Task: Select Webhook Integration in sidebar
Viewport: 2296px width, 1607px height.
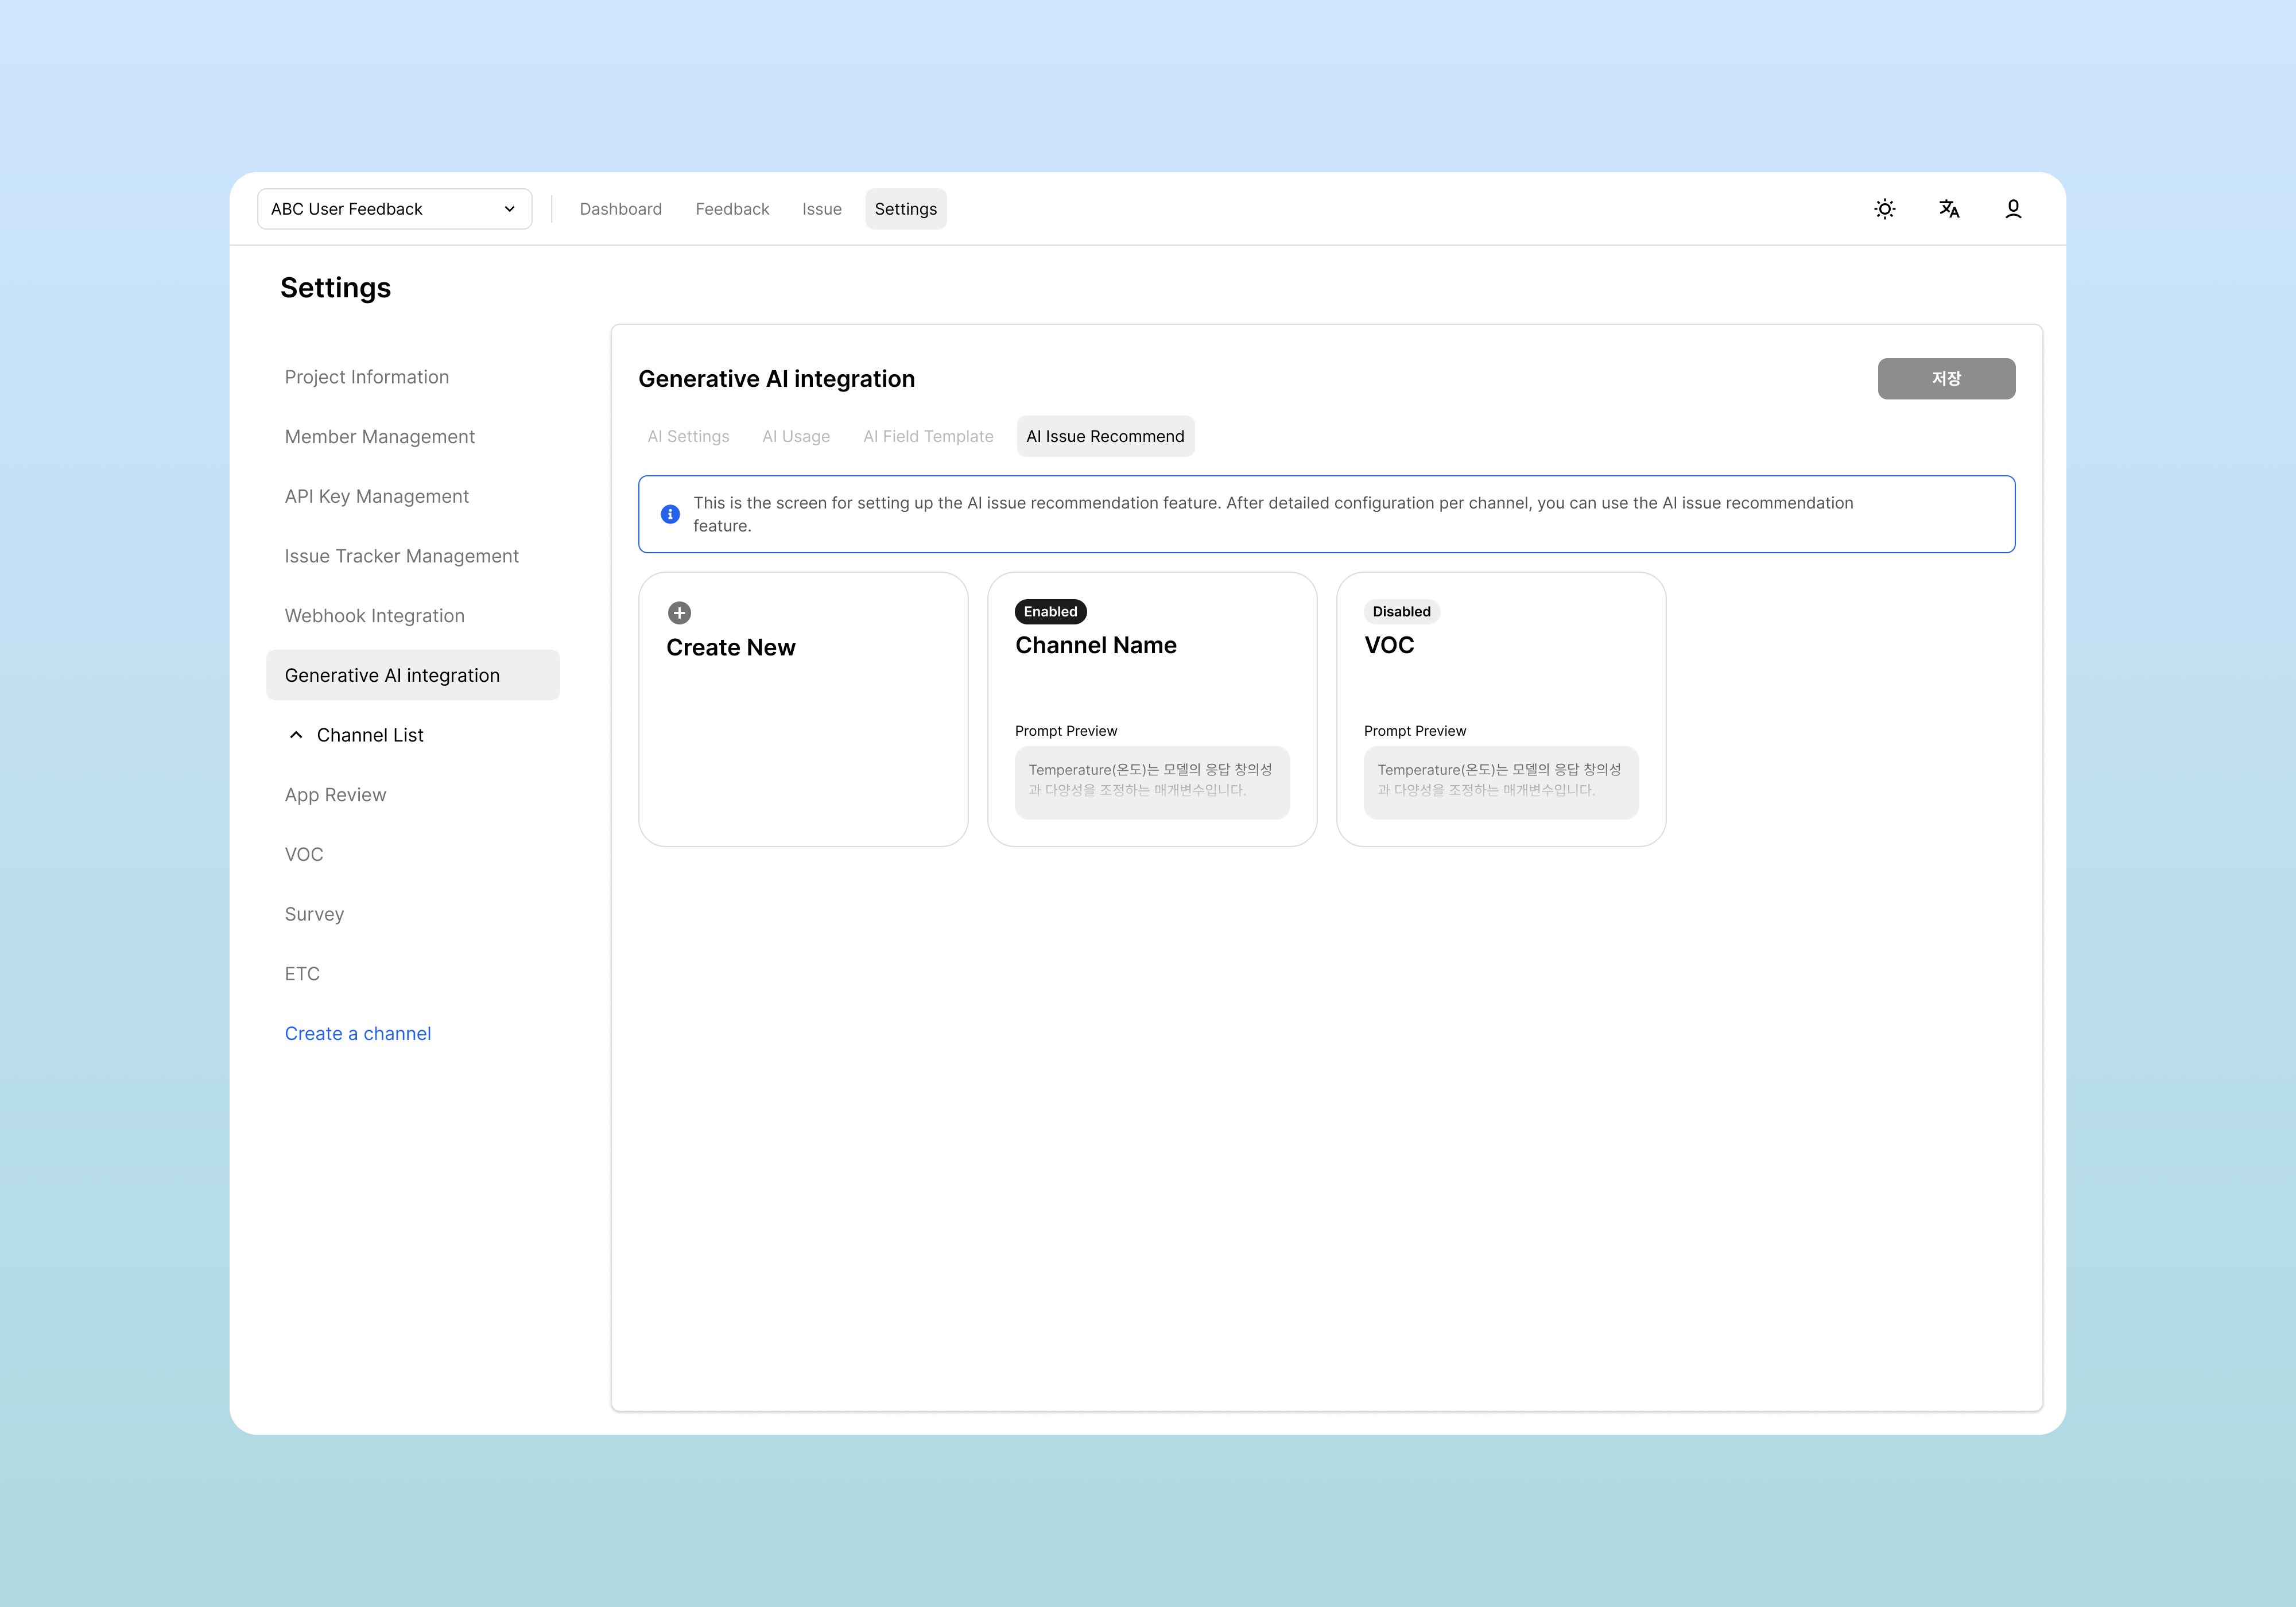Action: click(x=374, y=616)
